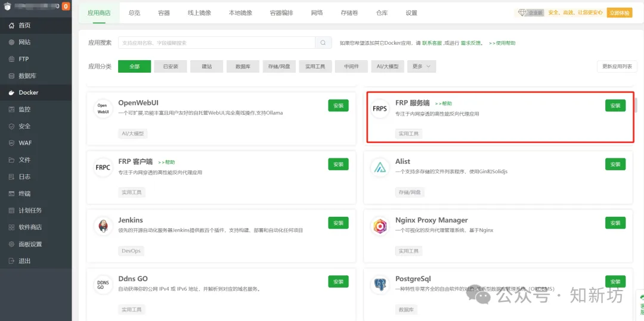The image size is (644, 321).
Task: Install FRP 客户端
Action: point(339,164)
